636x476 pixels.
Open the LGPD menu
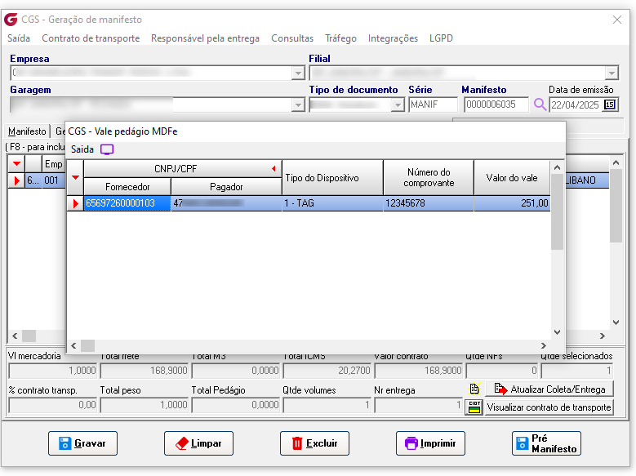pyautogui.click(x=442, y=38)
